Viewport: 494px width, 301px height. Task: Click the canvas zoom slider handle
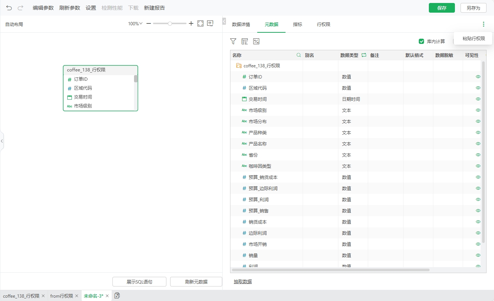[170, 23]
